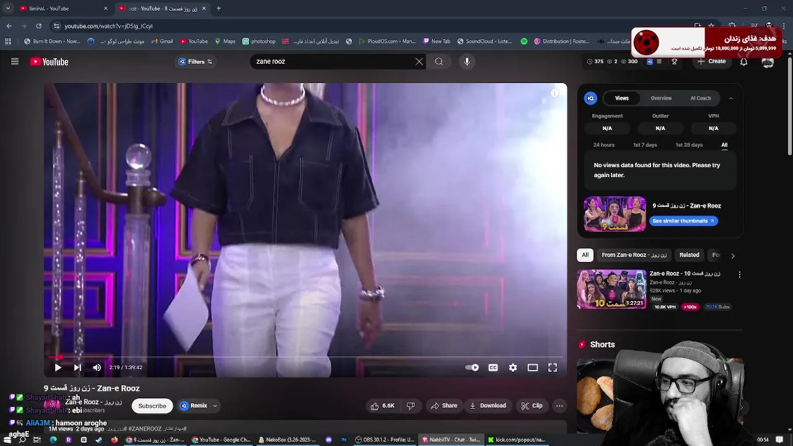Viewport: 793px width, 446px height.
Task: Switch to the AI Coach tab
Action: click(701, 98)
